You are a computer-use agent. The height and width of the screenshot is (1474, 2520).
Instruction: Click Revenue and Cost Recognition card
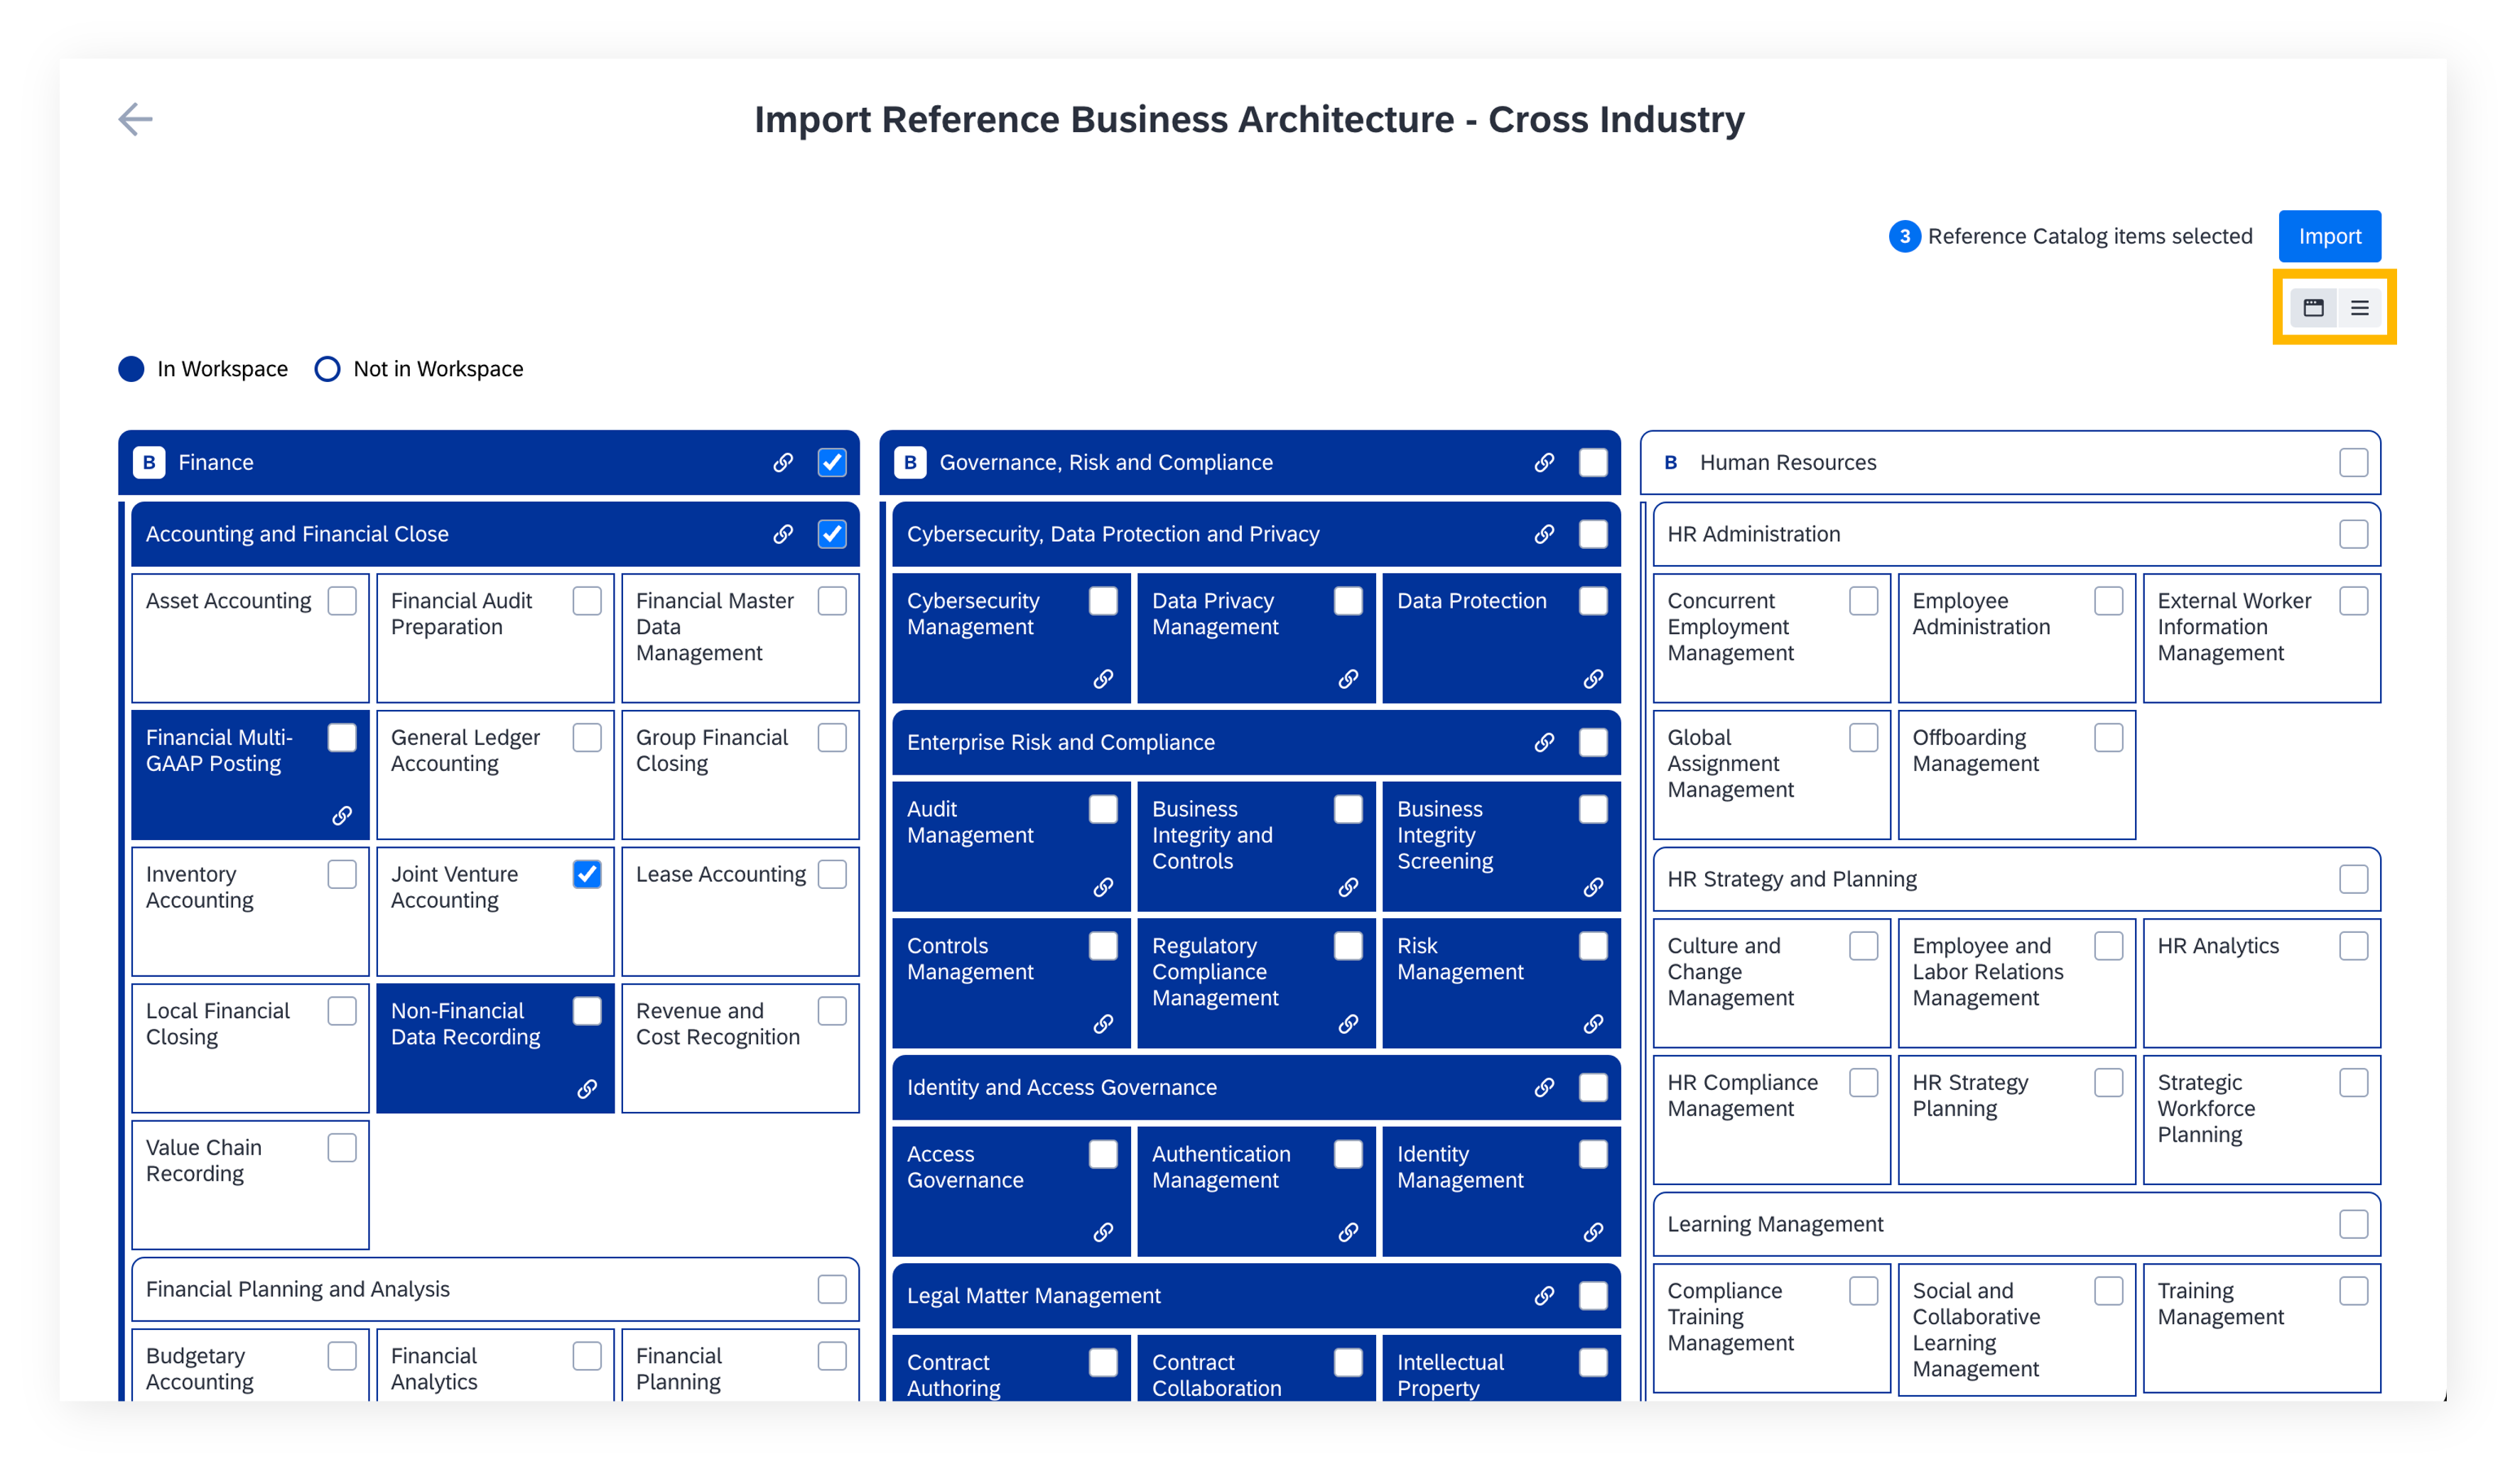(x=740, y=1048)
